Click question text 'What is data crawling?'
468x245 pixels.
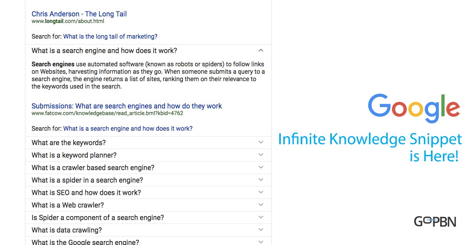pos(67,230)
